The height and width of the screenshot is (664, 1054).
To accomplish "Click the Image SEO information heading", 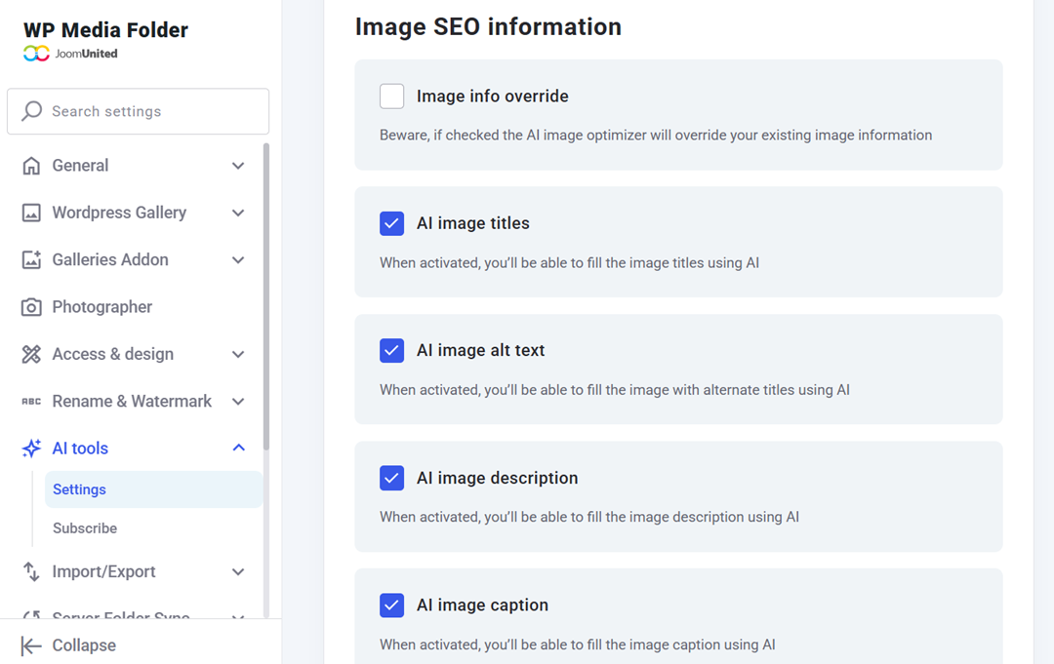I will point(488,27).
